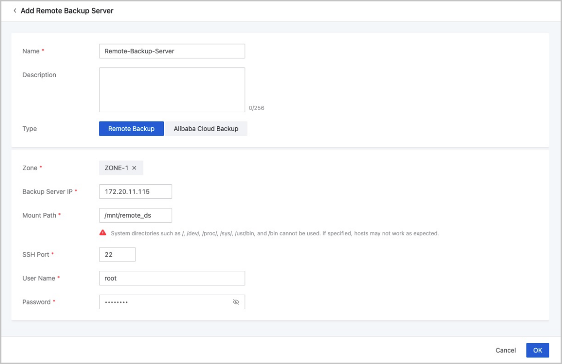
Task: Click the Password input field
Action: coord(164,302)
